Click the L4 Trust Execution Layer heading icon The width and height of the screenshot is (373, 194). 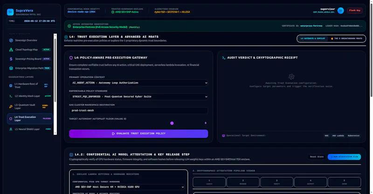[66, 37]
